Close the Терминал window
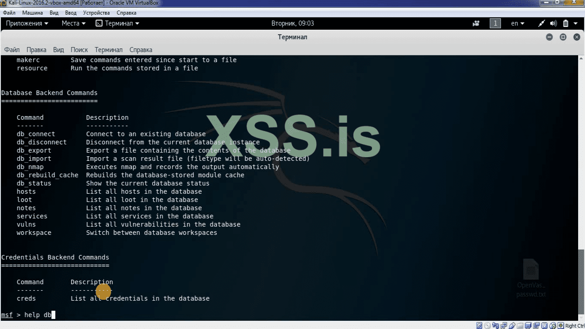Viewport: 585px width, 329px height. click(x=576, y=37)
